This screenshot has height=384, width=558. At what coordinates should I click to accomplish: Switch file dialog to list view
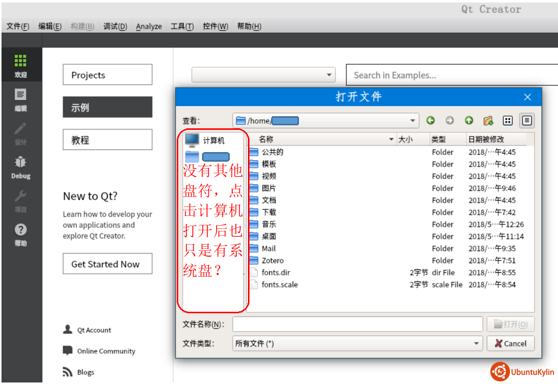point(508,120)
